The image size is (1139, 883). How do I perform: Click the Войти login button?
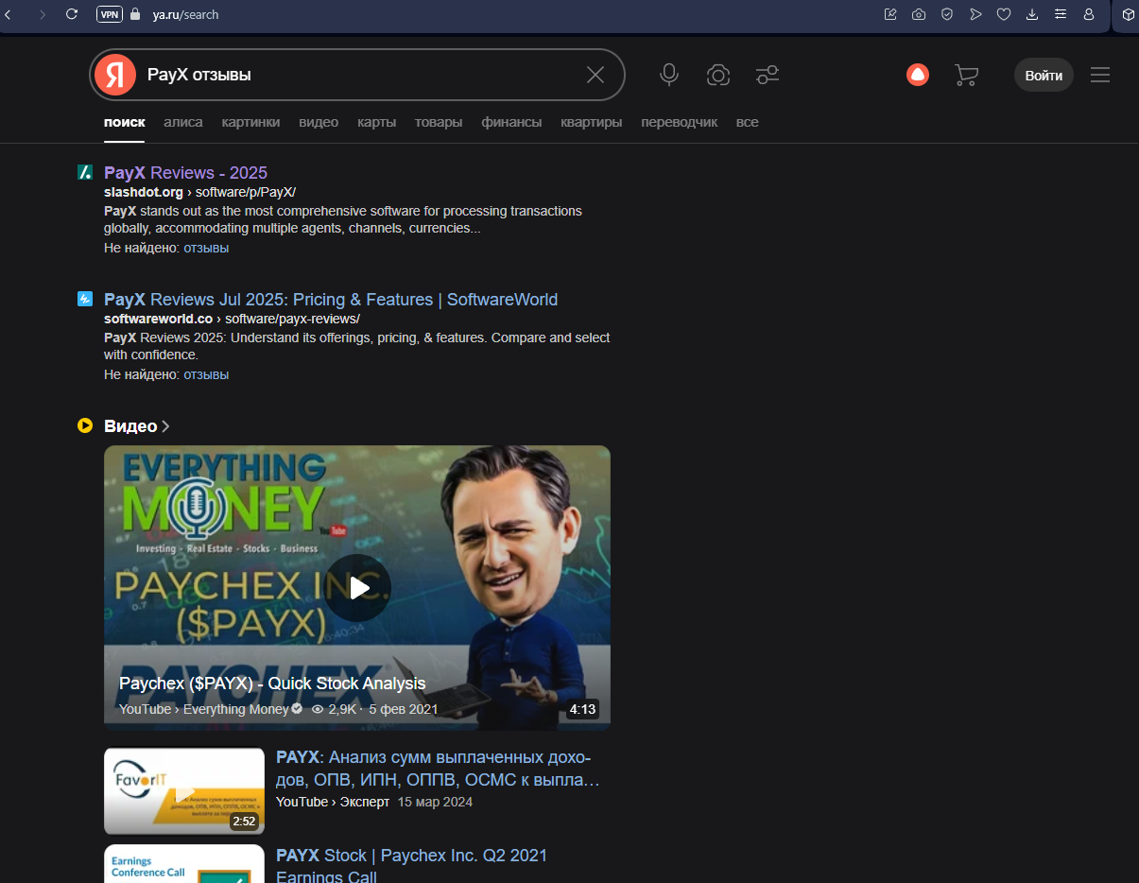click(x=1044, y=75)
